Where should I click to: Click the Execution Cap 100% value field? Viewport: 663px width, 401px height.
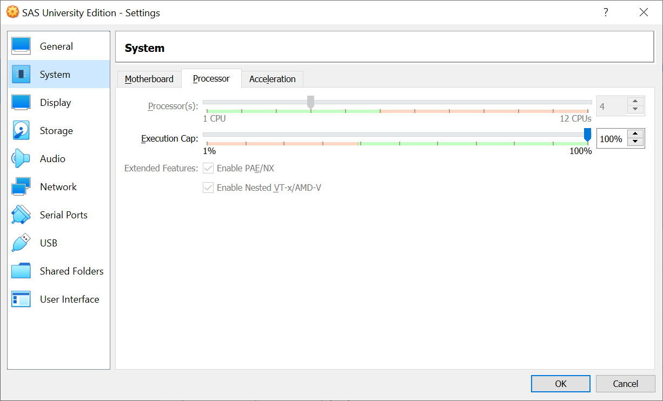[x=613, y=139]
